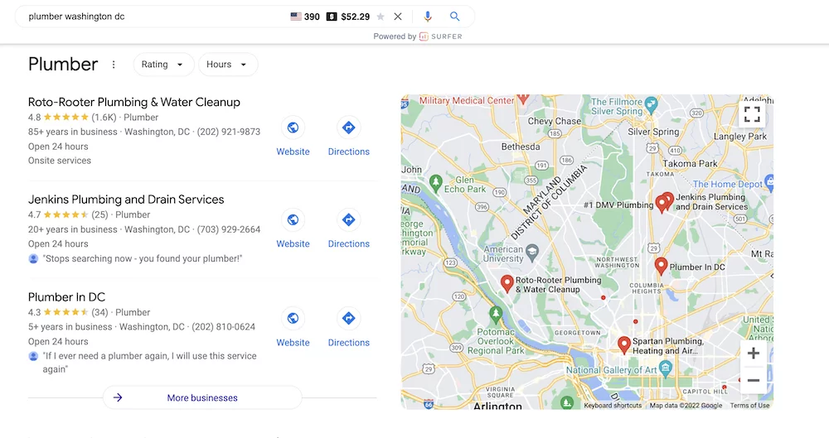Click the National Gallery of Art marker
Image resolution: width=829 pixels, height=438 pixels.
[x=666, y=368]
